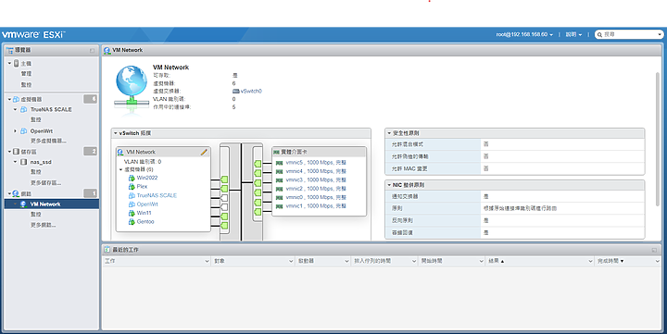
Task: Open Win2022 VM in topology
Action: click(x=146, y=178)
